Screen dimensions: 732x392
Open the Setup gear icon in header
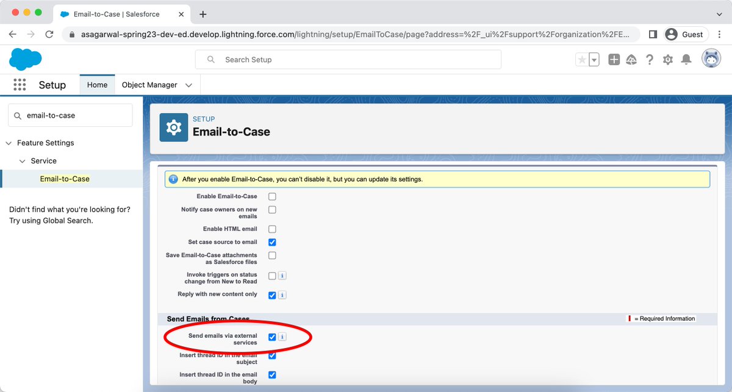click(x=668, y=60)
